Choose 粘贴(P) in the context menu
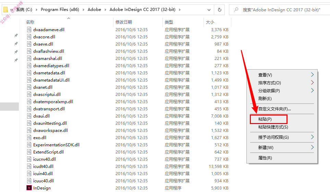 point(282,119)
